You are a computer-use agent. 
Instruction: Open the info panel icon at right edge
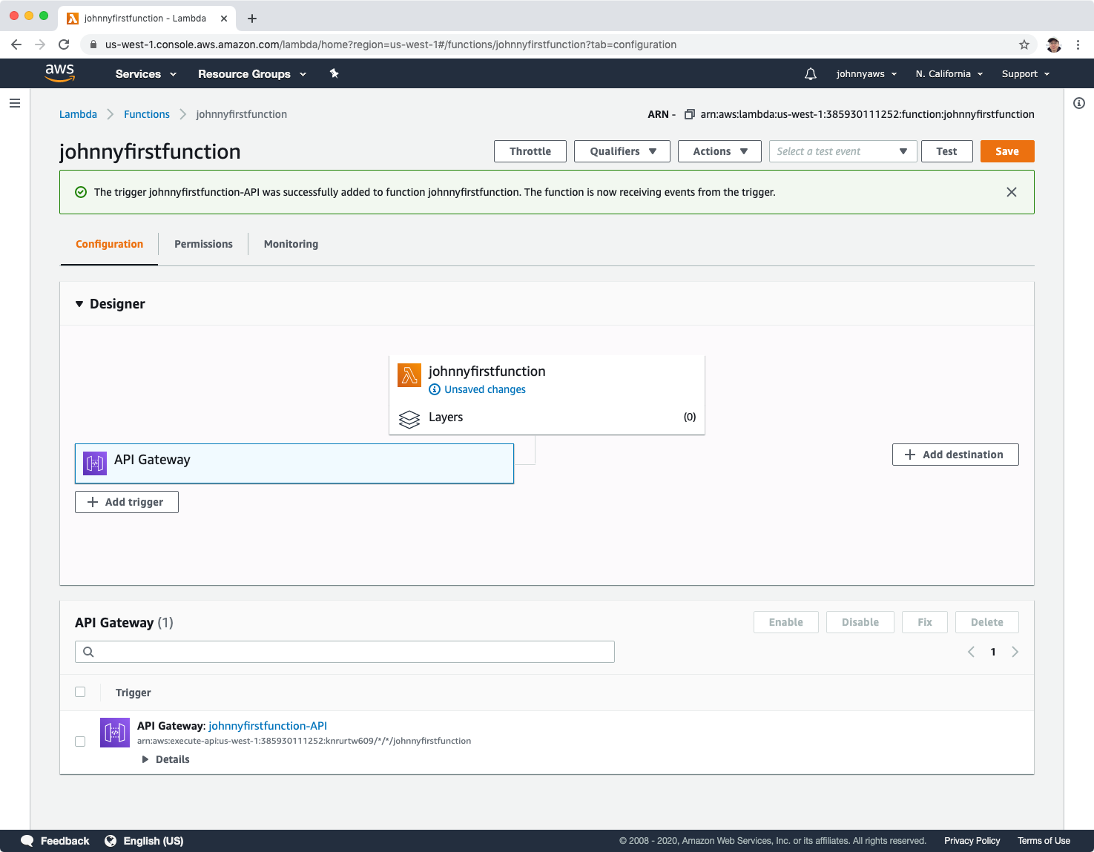coord(1079,103)
